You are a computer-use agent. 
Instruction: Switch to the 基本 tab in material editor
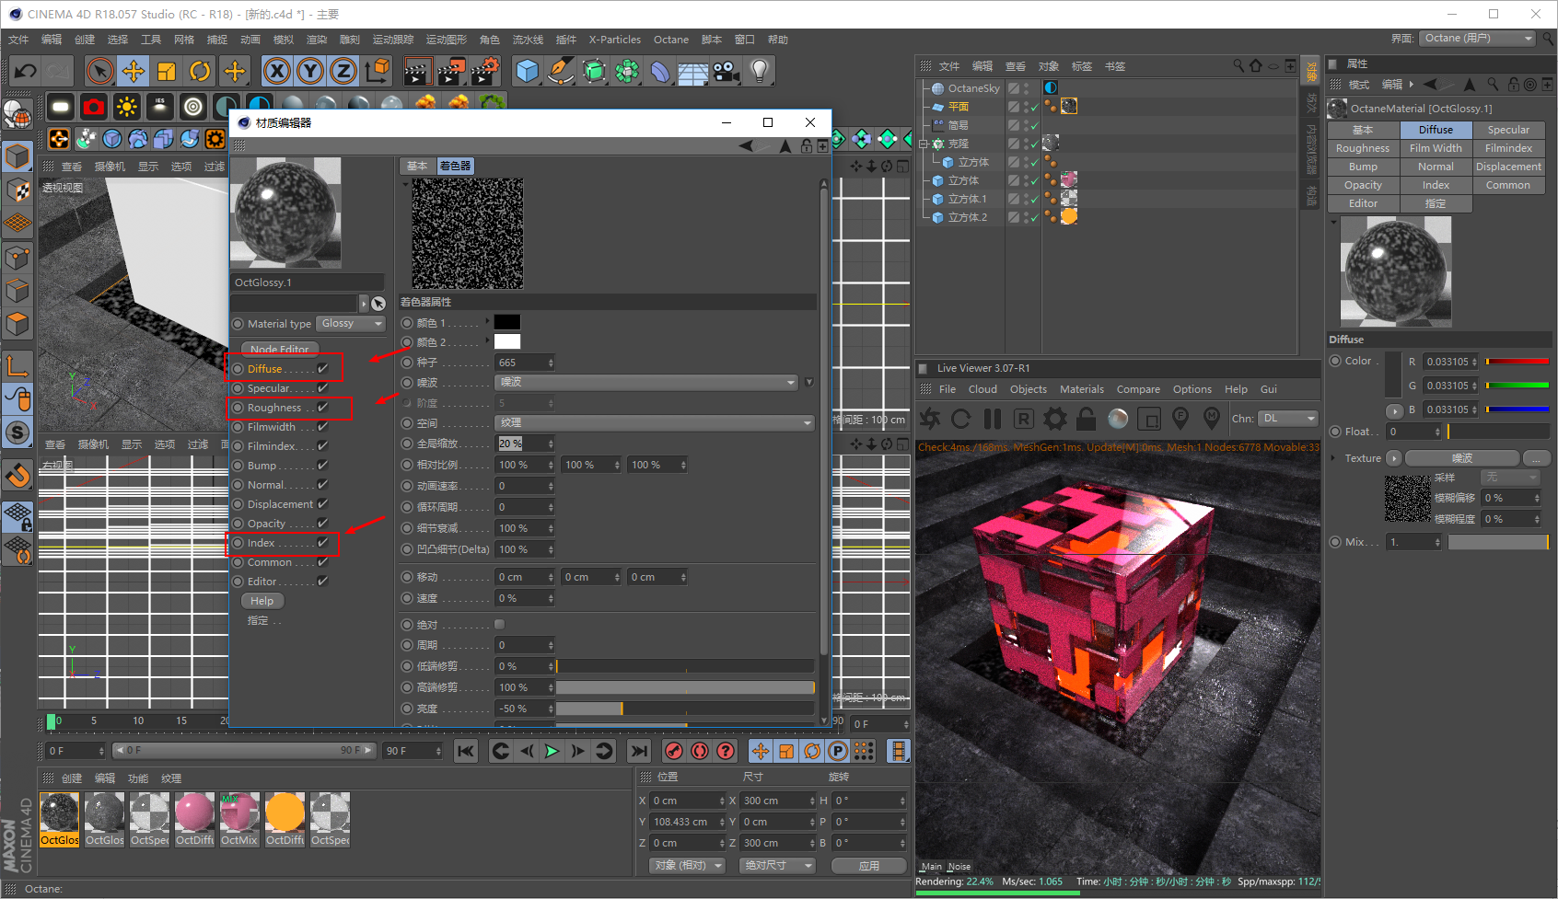pyautogui.click(x=417, y=166)
